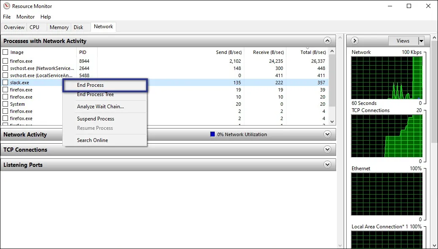The height and width of the screenshot is (249, 438).
Task: Check the firefox.exe PID 8944 checkbox
Action: 6,61
